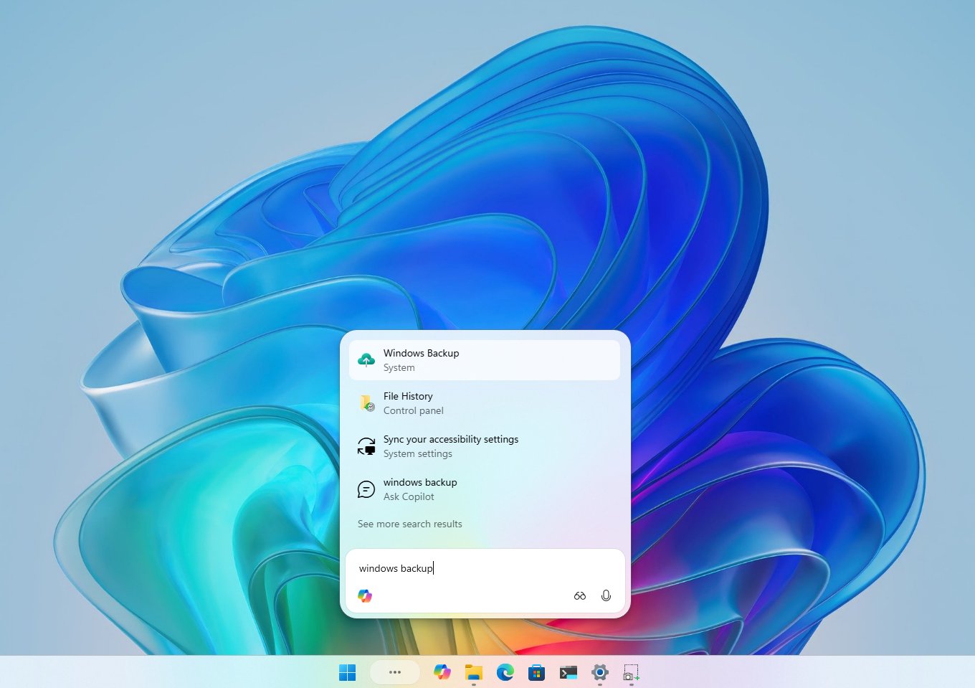Open the Windows Backup system result
Image resolution: width=975 pixels, height=688 pixels.
point(485,360)
